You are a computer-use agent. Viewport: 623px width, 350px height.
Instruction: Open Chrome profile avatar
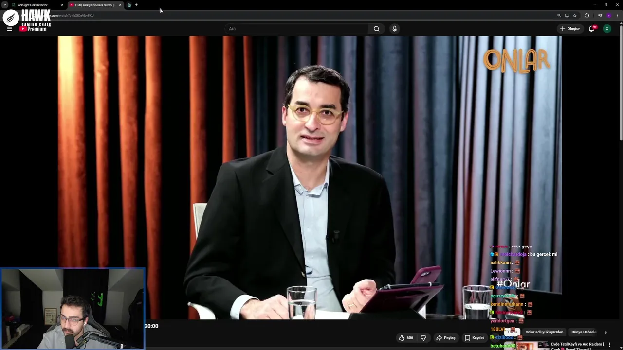[608, 15]
